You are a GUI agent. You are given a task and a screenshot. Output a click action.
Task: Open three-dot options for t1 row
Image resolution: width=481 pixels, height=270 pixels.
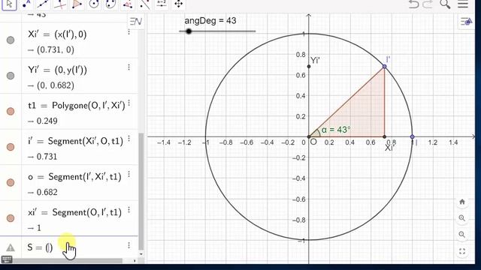pyautogui.click(x=129, y=103)
